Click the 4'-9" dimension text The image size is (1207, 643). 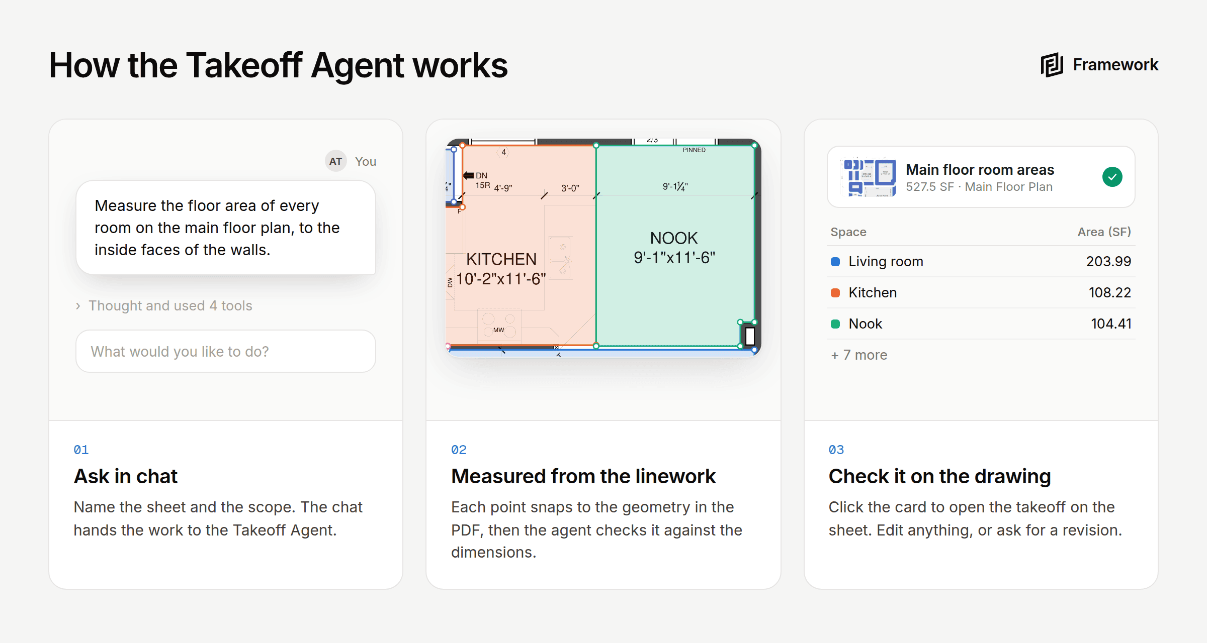[x=503, y=188]
